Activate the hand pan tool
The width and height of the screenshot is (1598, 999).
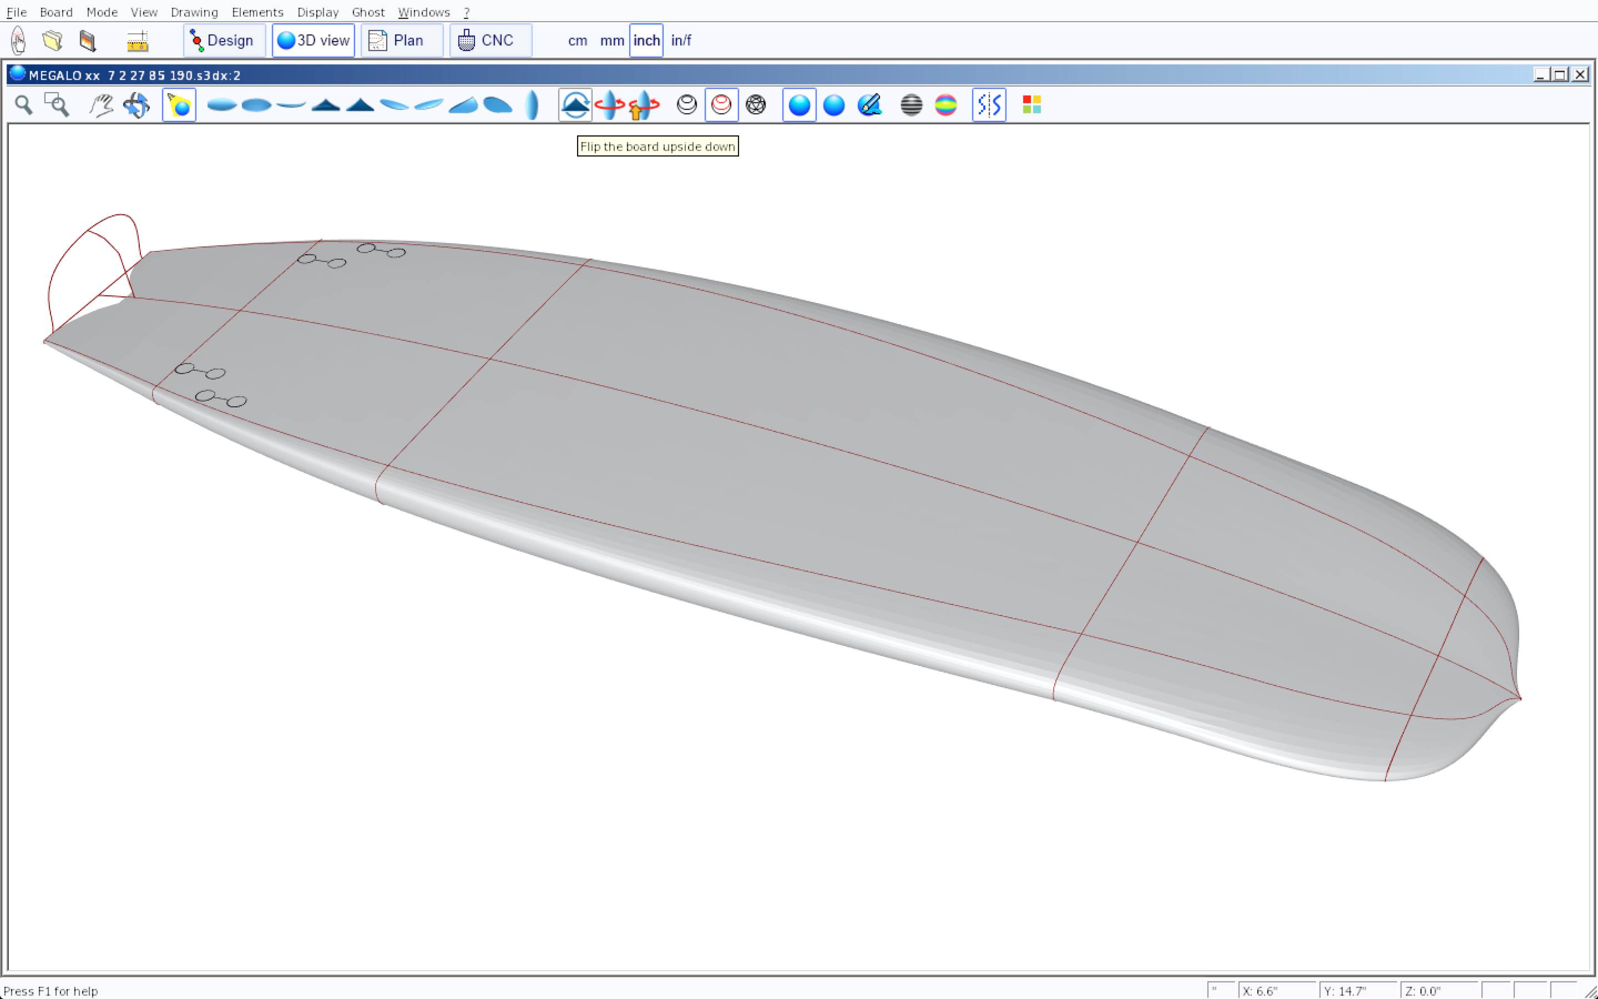pos(101,105)
